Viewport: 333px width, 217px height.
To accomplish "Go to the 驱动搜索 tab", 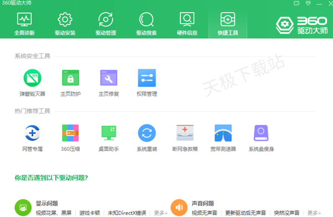I will (x=147, y=24).
